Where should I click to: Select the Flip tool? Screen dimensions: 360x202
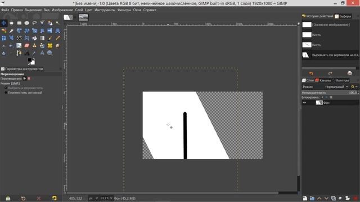click(49, 30)
